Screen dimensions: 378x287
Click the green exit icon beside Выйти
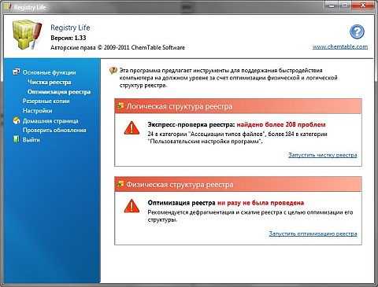(17, 139)
